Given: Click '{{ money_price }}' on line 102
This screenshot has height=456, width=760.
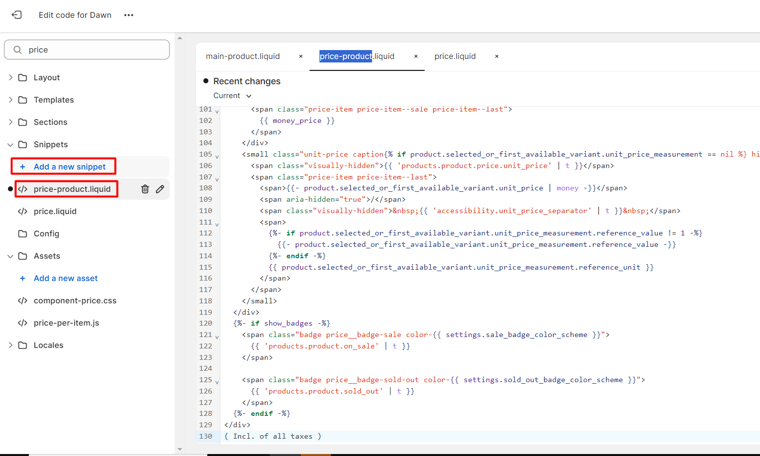Looking at the screenshot, I should [x=297, y=120].
